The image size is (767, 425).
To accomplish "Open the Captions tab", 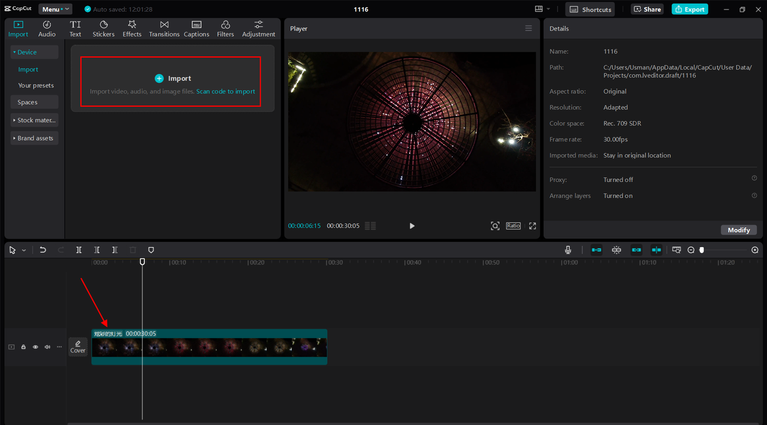I will click(197, 28).
